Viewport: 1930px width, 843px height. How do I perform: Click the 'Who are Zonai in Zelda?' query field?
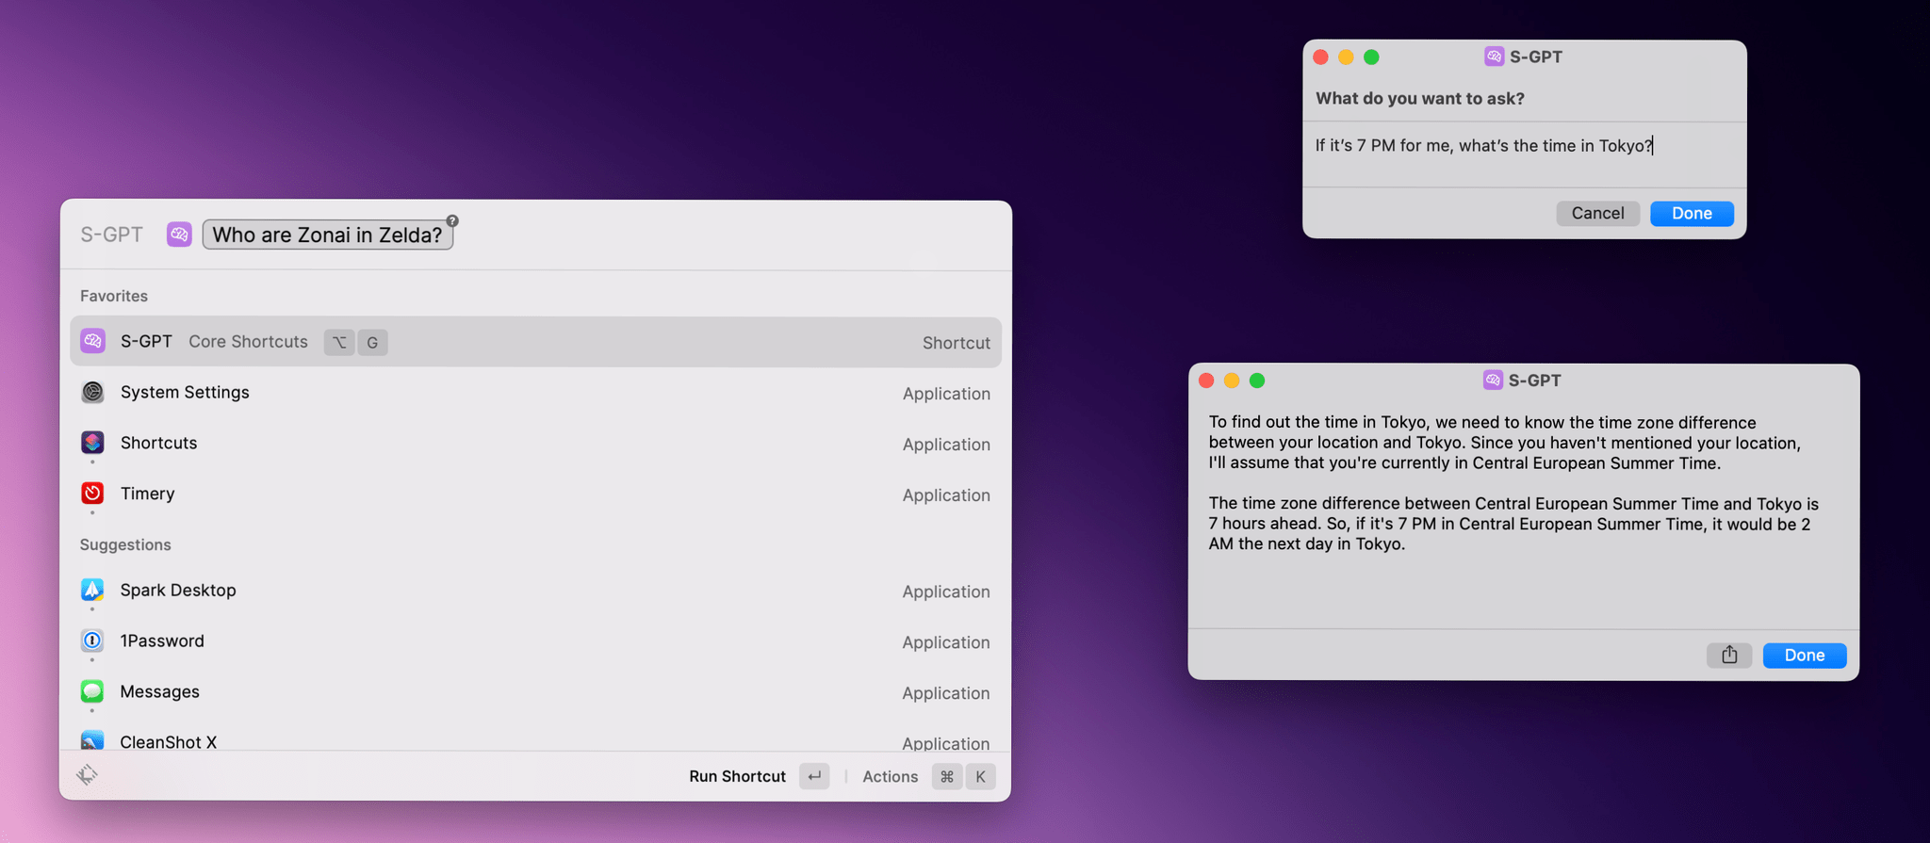pyautogui.click(x=328, y=235)
